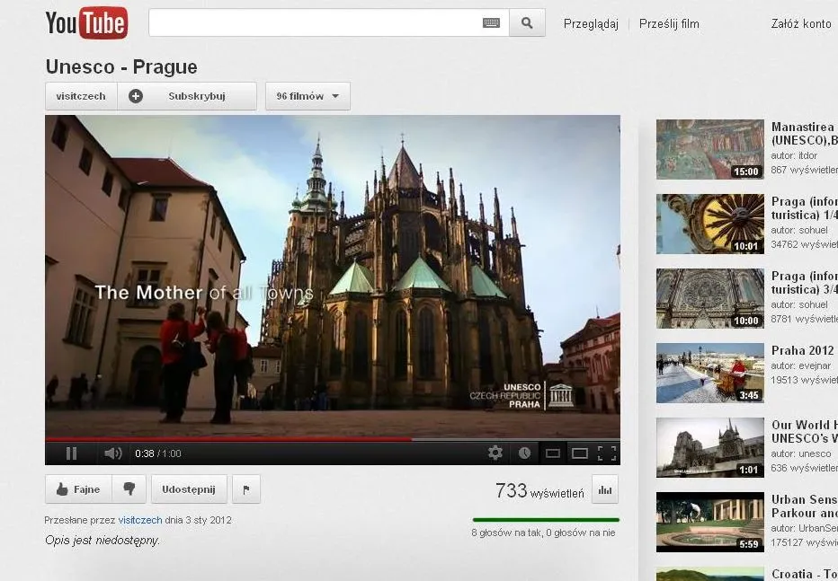Seek using the red progress bar

pyautogui.click(x=270, y=439)
